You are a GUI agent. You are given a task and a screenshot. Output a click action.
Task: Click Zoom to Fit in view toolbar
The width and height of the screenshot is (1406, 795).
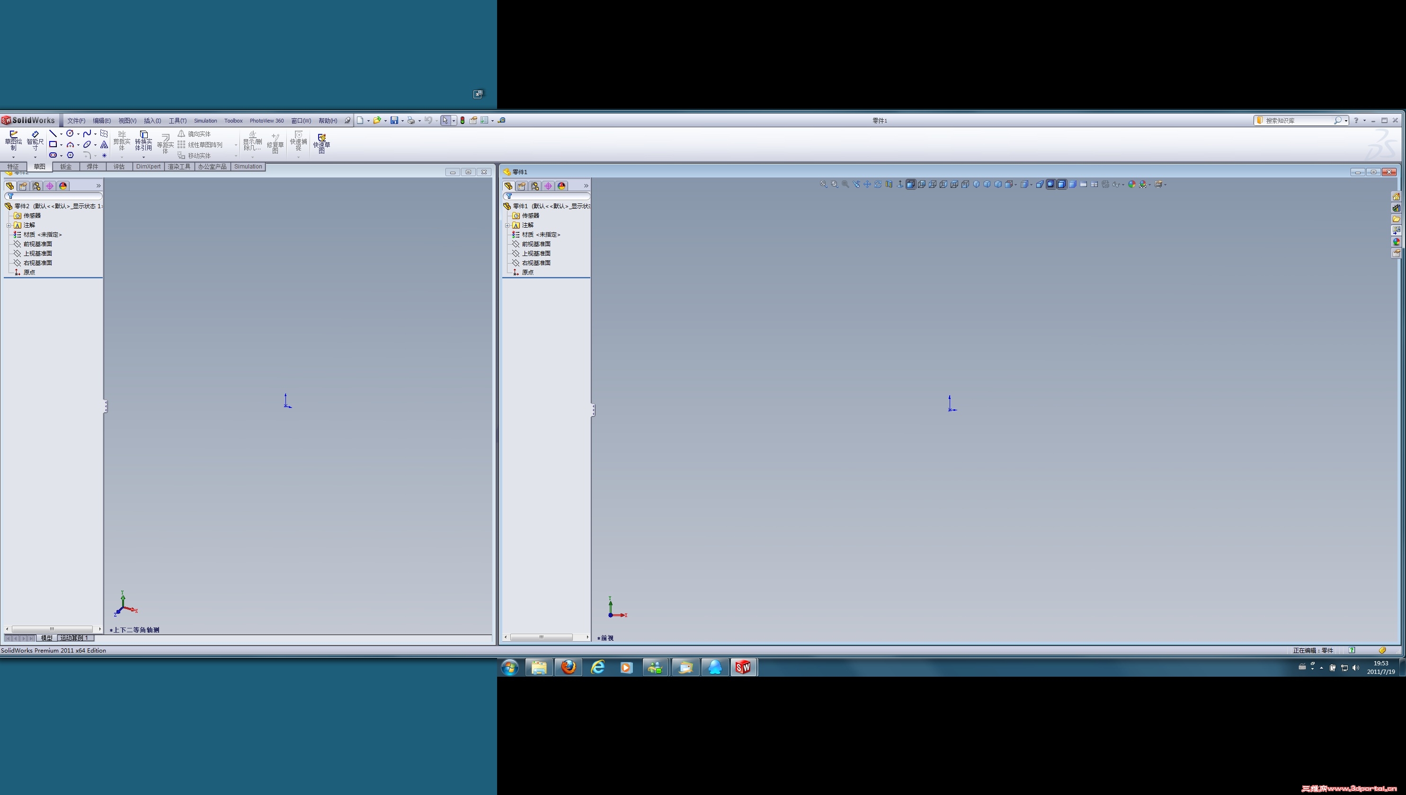(x=824, y=185)
